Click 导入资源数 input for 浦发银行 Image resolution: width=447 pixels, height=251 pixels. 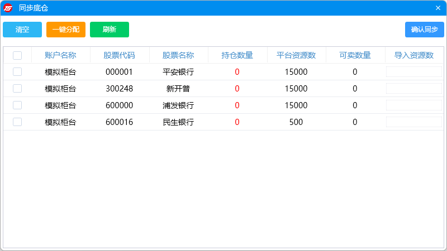[414, 105]
